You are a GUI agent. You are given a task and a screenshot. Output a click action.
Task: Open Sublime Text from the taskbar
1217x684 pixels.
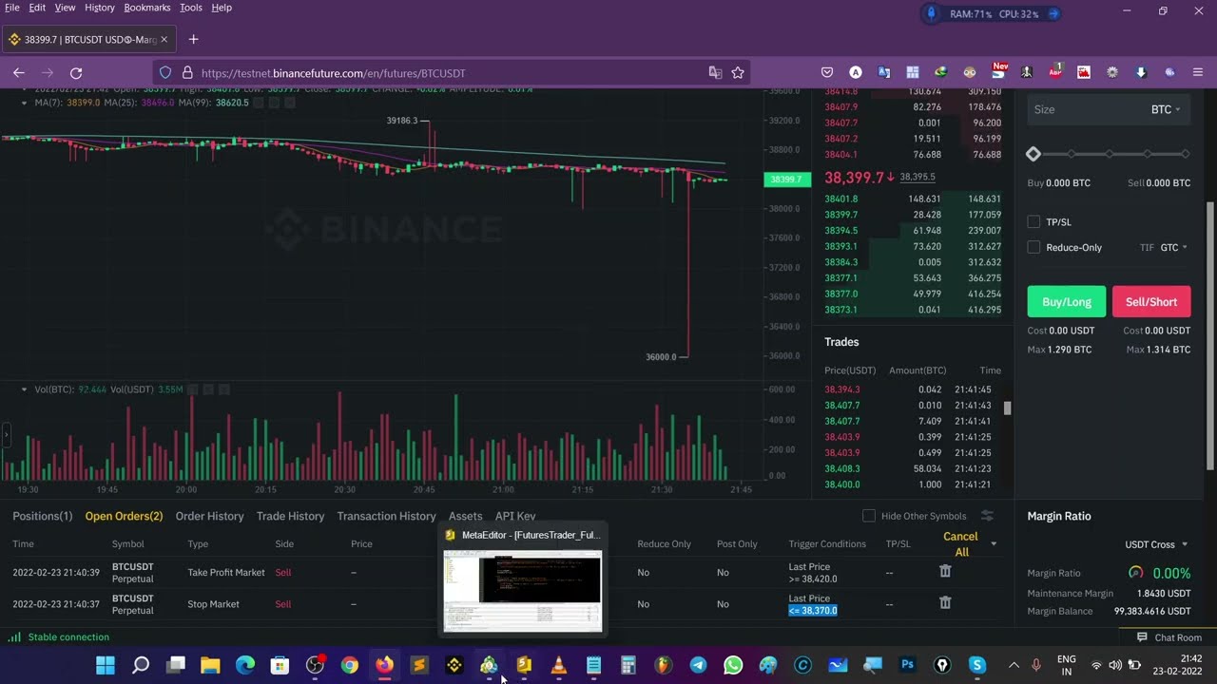[x=419, y=665]
